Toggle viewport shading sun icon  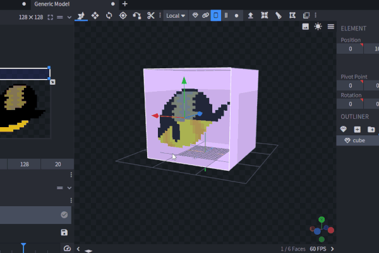click(318, 27)
